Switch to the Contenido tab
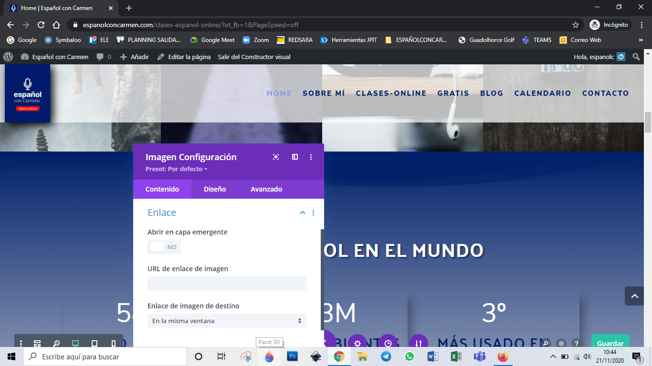The image size is (652, 366). pos(162,189)
